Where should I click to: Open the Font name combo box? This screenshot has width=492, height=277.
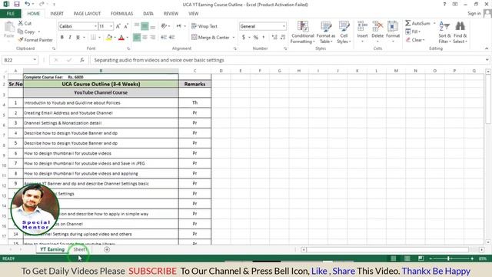tap(78, 26)
